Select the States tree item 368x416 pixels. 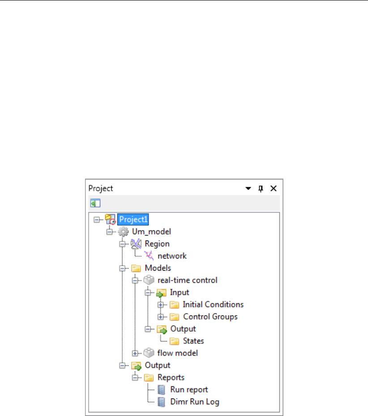coord(193,341)
